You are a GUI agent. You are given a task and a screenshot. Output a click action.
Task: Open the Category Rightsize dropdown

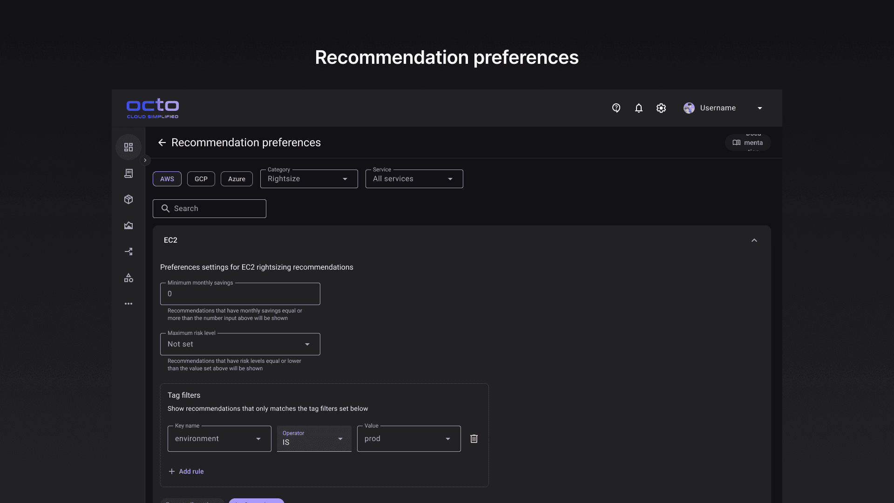coord(309,179)
